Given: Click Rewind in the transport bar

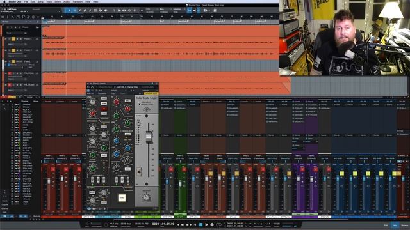Looking at the screenshot, I should tap(183, 224).
